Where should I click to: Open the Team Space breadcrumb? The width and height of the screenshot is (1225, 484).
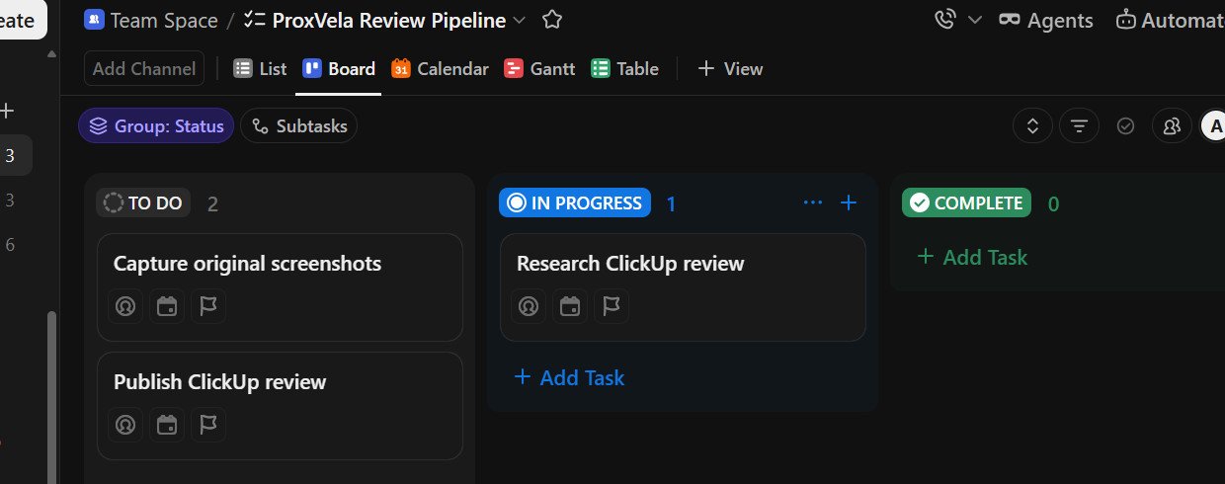pos(150,20)
